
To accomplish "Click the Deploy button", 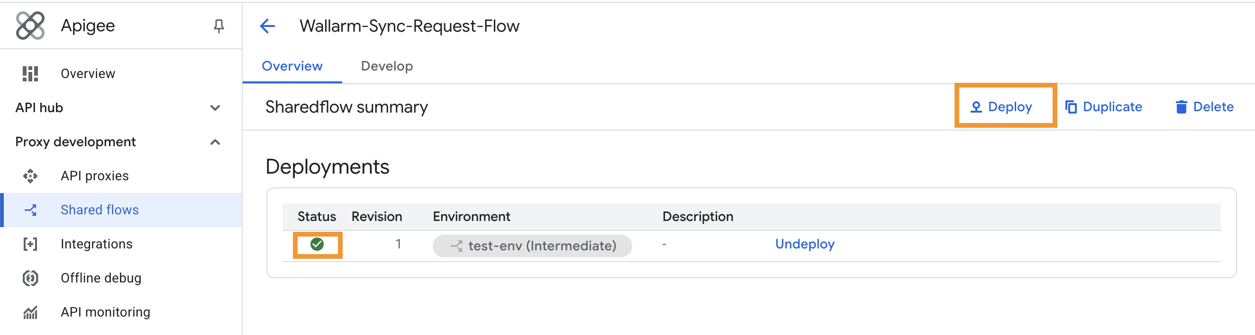I will point(1005,106).
